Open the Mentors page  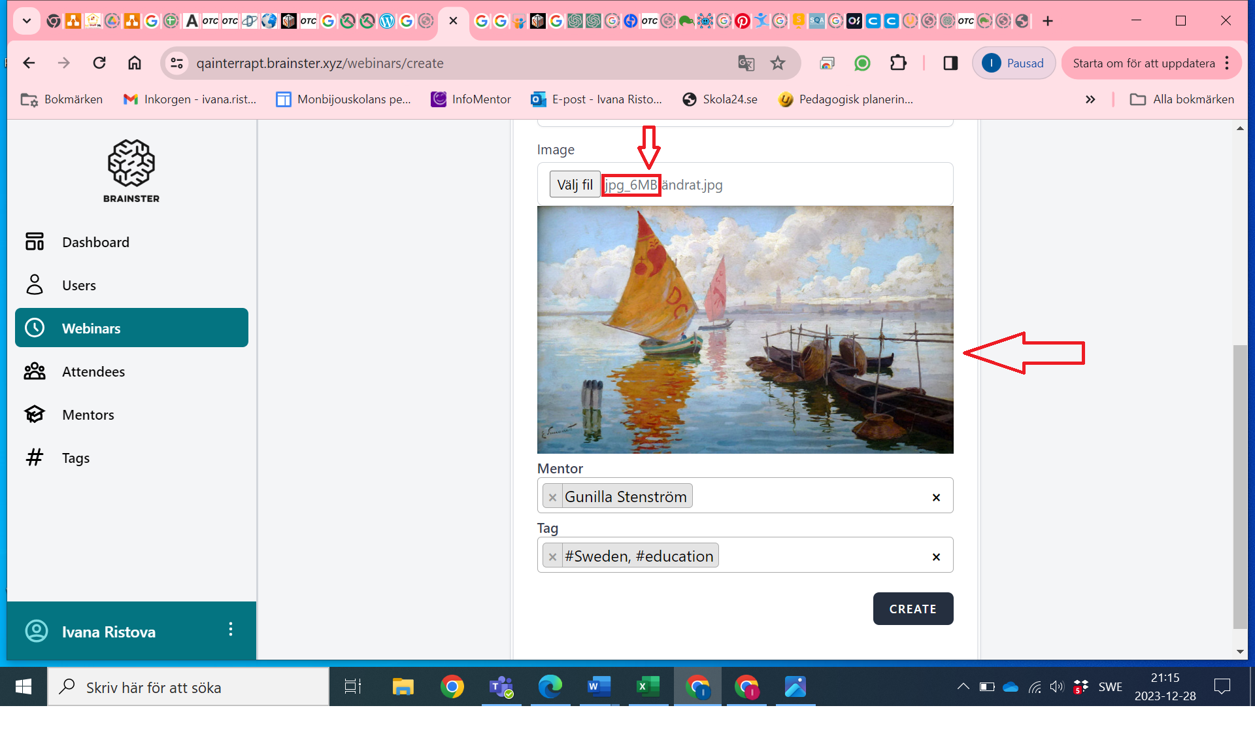click(x=88, y=415)
